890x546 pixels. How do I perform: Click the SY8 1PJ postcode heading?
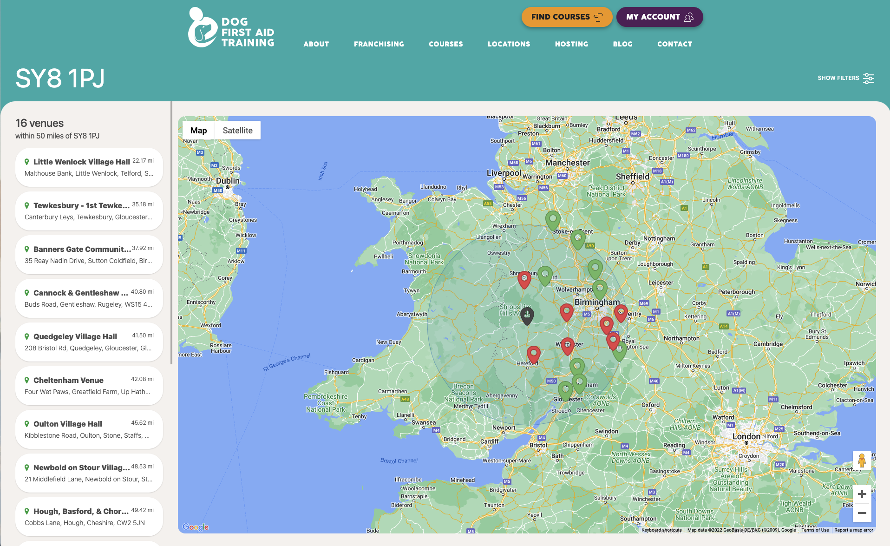pos(60,78)
